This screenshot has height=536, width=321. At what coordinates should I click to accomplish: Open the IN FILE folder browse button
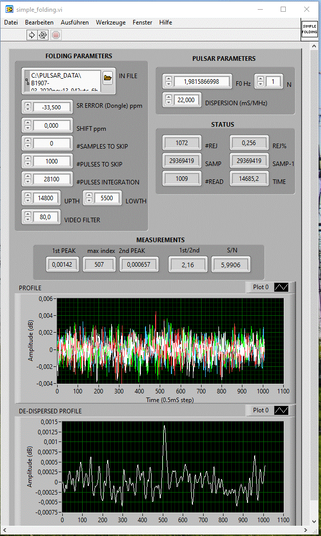coord(108,78)
